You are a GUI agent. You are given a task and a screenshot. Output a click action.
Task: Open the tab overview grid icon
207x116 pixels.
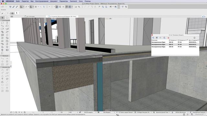tap(12, 16)
